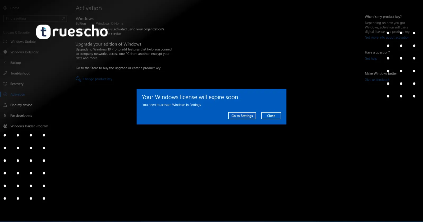The image size is (423, 222).
Task: Open the Recovery section
Action: 17,84
